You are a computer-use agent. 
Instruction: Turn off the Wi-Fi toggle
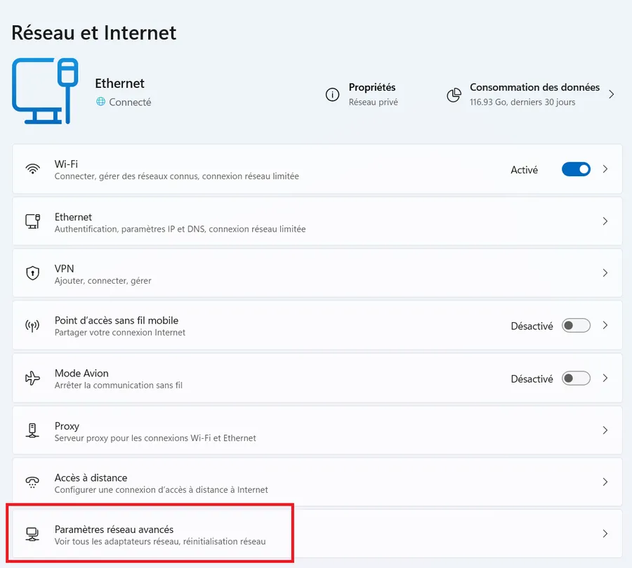coord(576,169)
